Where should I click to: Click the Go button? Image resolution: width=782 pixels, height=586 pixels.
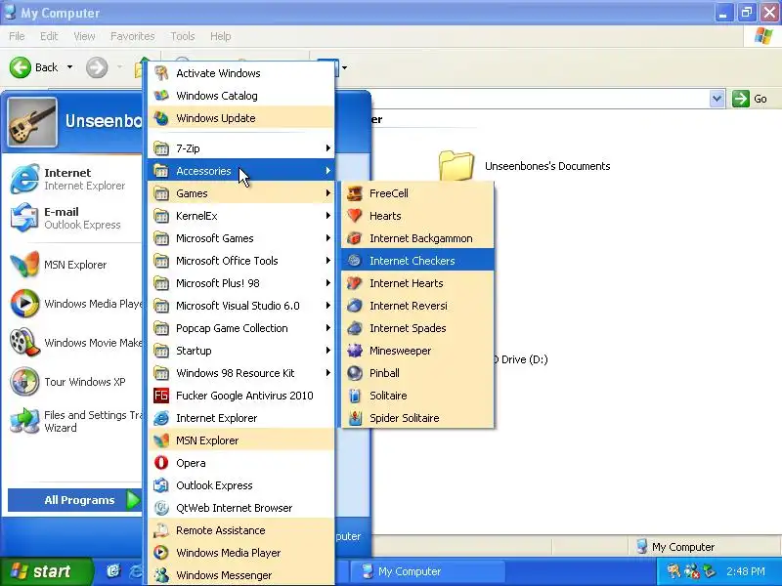click(750, 99)
